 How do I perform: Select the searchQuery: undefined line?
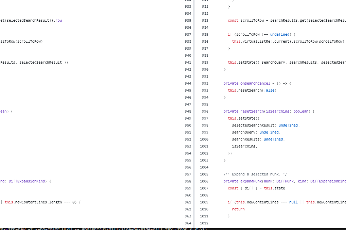click(256, 132)
